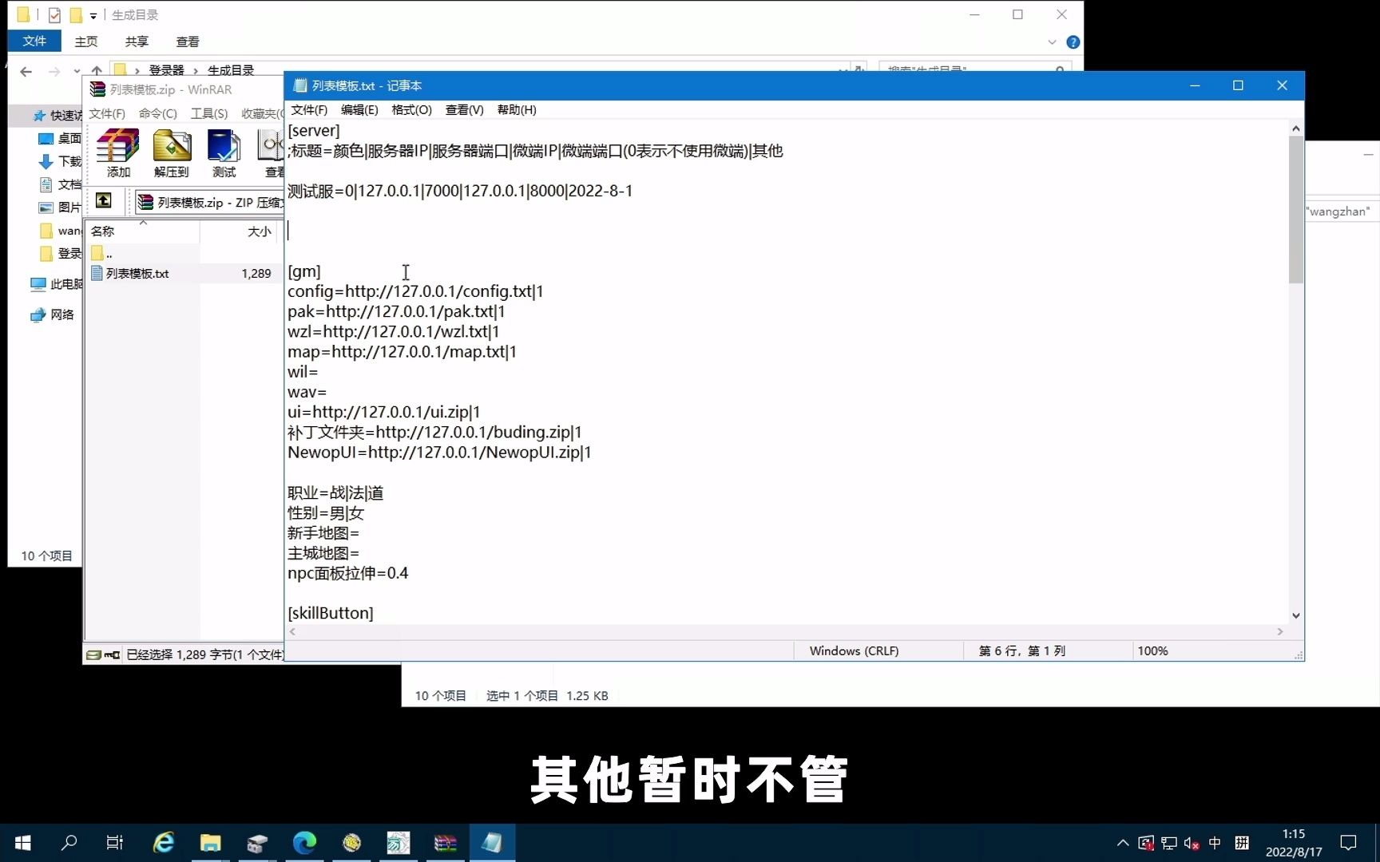Image resolution: width=1380 pixels, height=862 pixels.
Task: Click the WinRAR Add (添加) toolbar icon
Action: pyautogui.click(x=118, y=153)
